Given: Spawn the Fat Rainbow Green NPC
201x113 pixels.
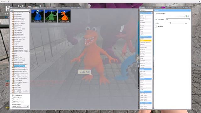Looking at the screenshot, I should [51, 16].
